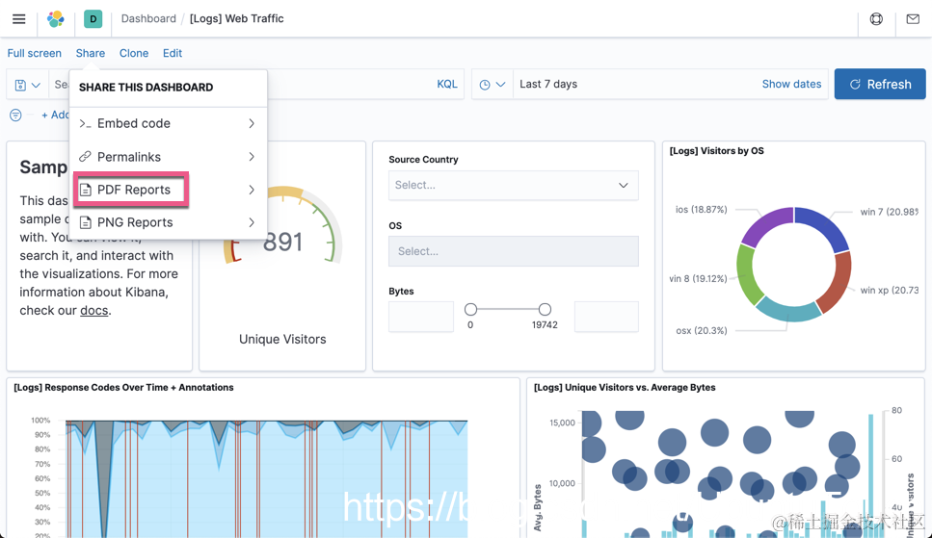Click the Bytes slider maximum handle

coord(545,309)
